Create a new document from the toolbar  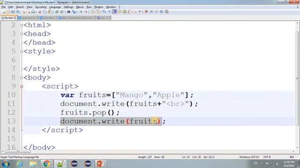(3, 12)
